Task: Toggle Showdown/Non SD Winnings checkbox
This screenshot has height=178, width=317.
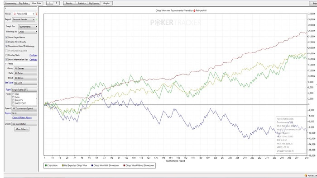Action: [x=6, y=46]
